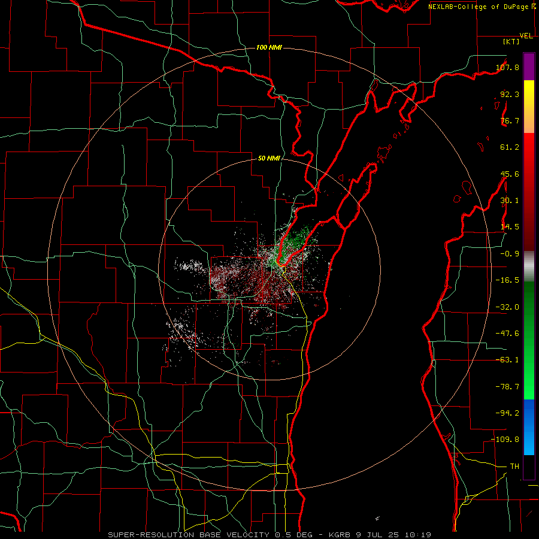Screen dimensions: 539x539
Task: Click the yellow segment of velocity color bar
Action: pos(529,107)
